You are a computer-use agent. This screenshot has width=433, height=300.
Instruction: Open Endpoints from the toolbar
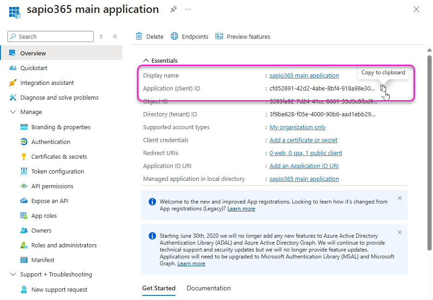[190, 36]
